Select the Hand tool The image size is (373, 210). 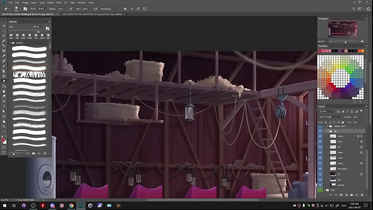pyautogui.click(x=4, y=121)
